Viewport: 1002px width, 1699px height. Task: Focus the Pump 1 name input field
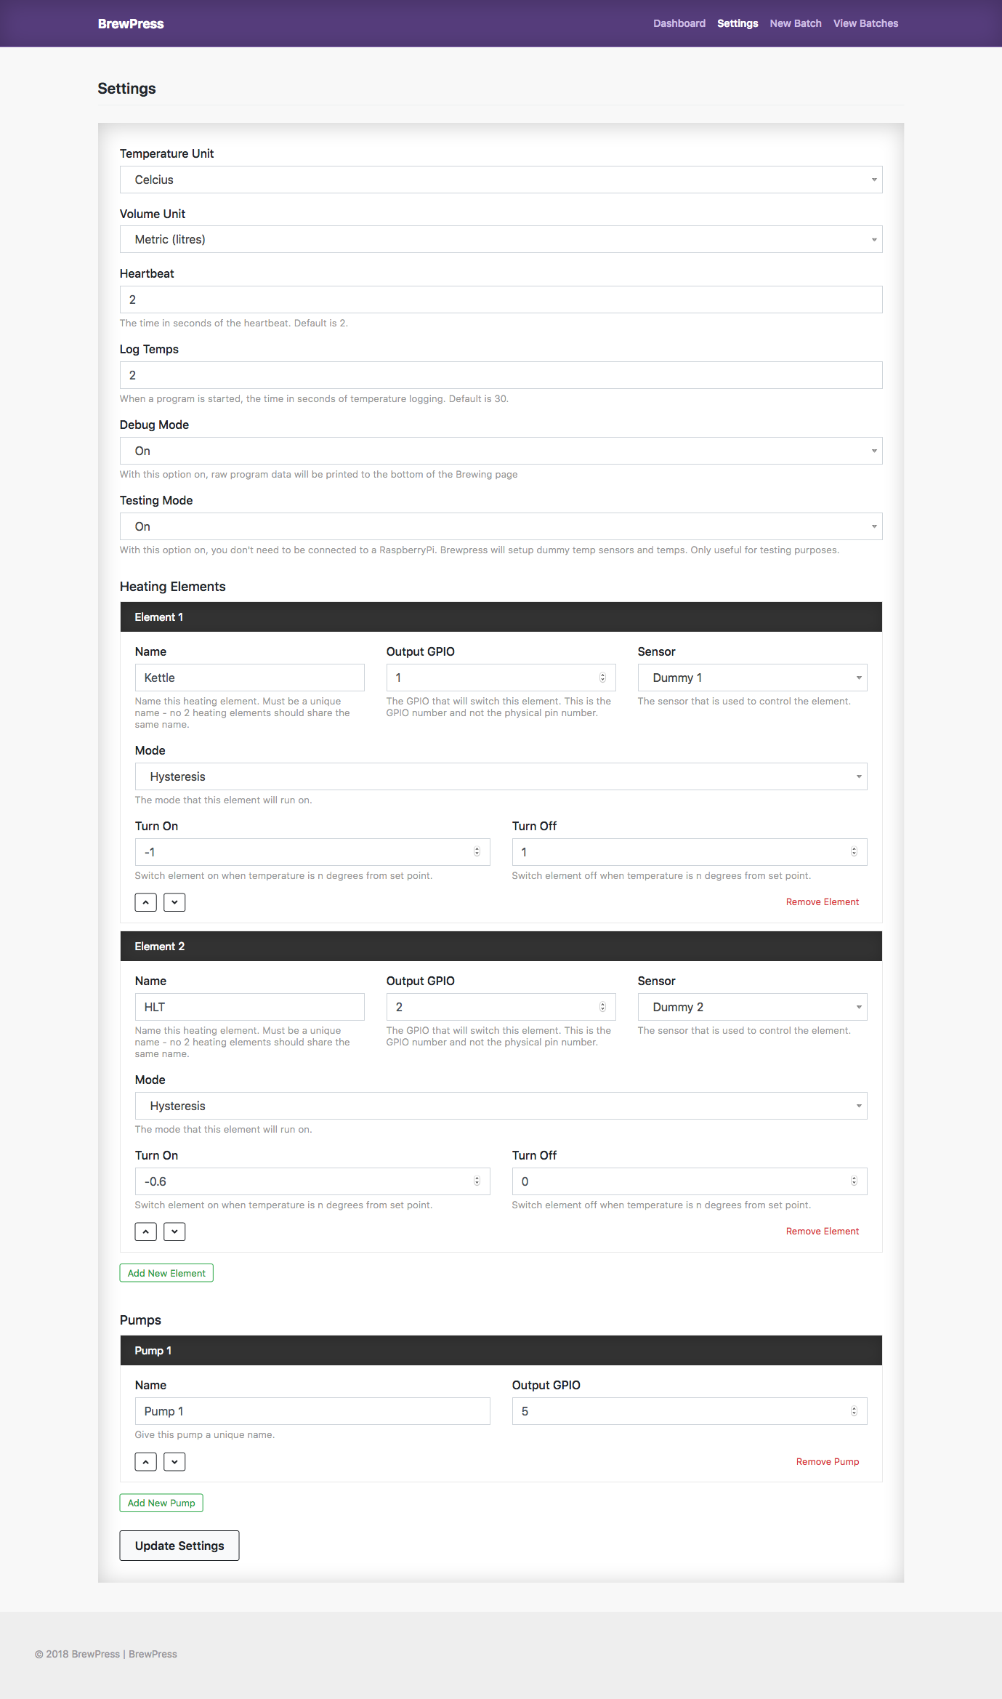coord(312,1411)
